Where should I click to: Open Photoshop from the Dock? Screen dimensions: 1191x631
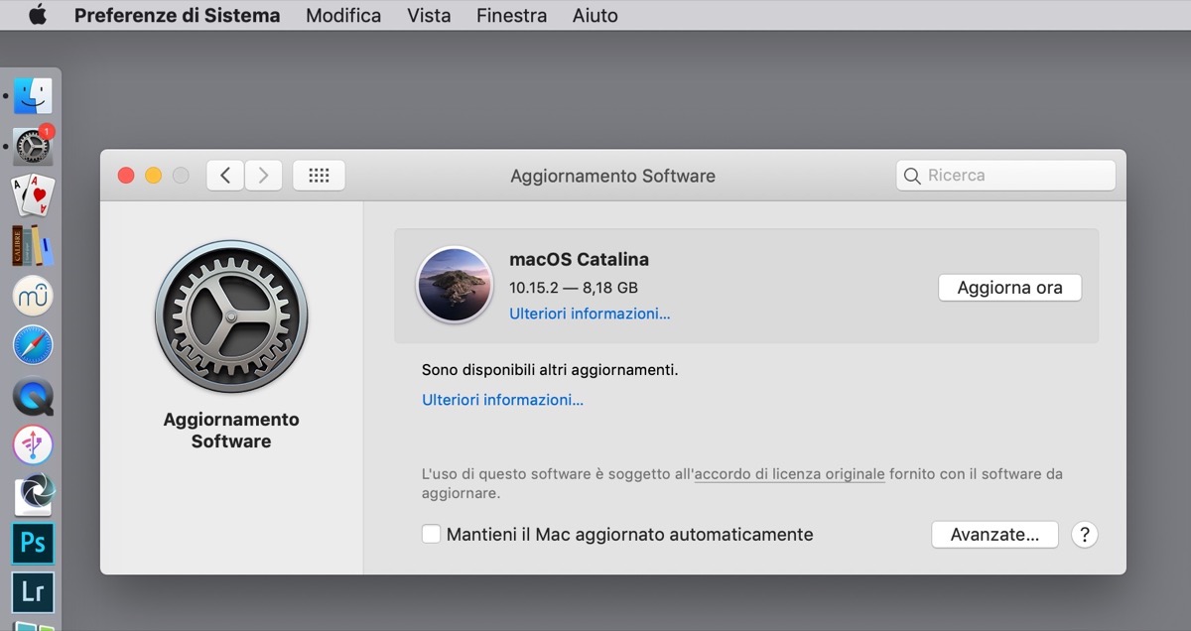pyautogui.click(x=33, y=543)
